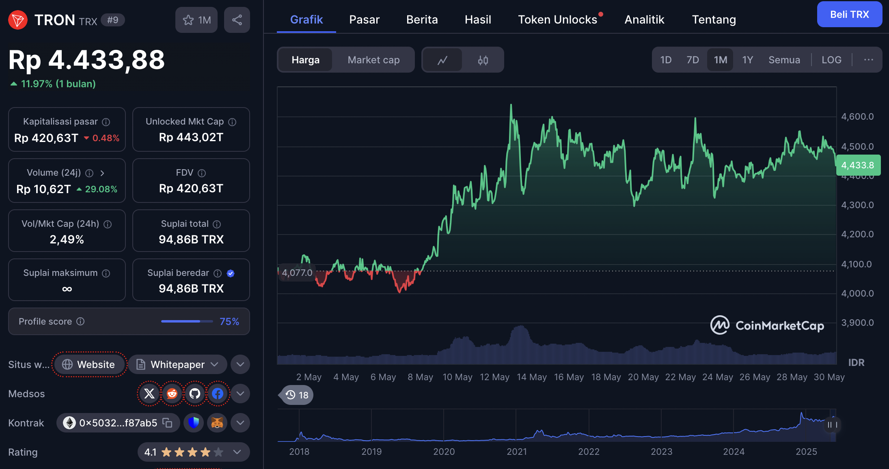Show info icon for Unlocked Mkt Cap
Image resolution: width=889 pixels, height=469 pixels.
coord(232,122)
